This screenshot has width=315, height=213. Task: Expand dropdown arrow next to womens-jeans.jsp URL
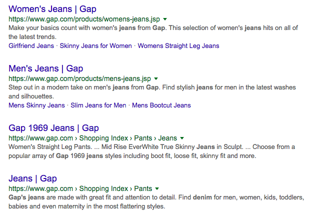pos(165,19)
